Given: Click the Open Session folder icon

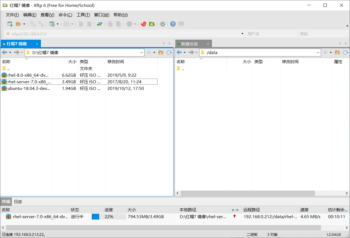Looking at the screenshot, I should pos(18,24).
